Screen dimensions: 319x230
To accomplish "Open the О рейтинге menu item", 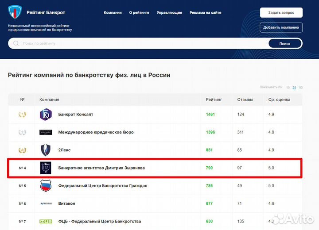I will tap(139, 12).
